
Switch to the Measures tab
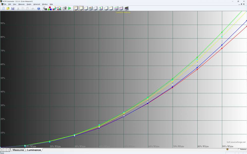pos(18,150)
